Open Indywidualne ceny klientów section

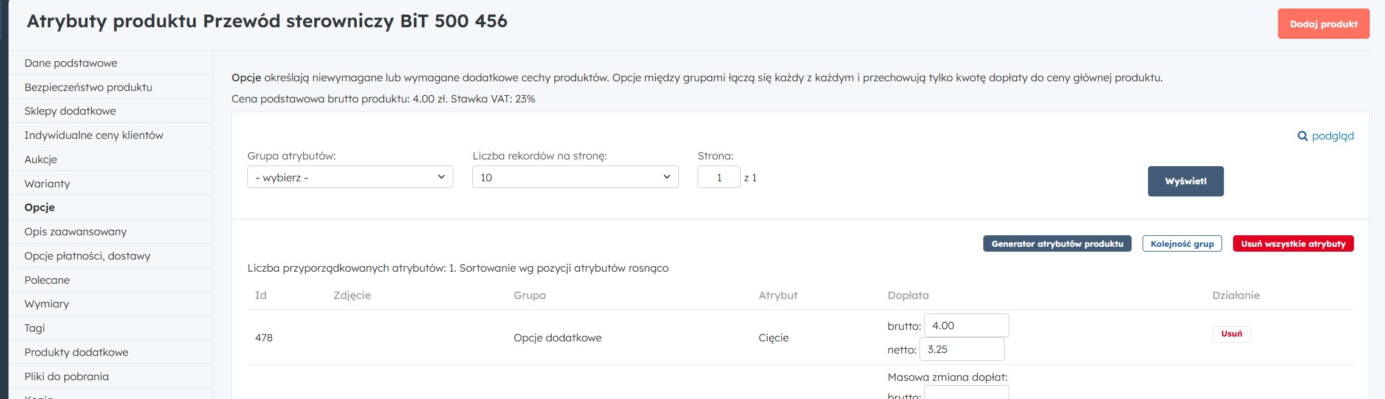point(94,135)
